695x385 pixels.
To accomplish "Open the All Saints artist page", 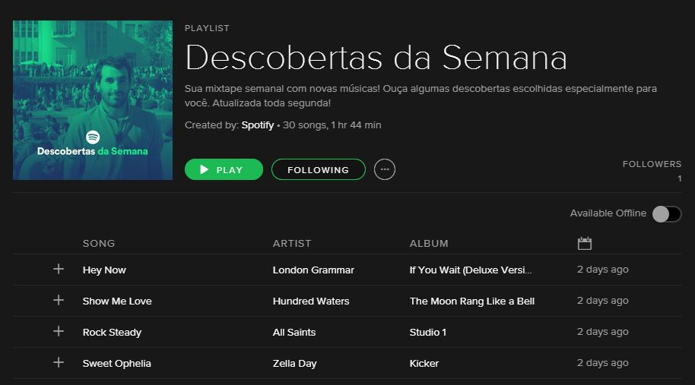I will pos(294,332).
